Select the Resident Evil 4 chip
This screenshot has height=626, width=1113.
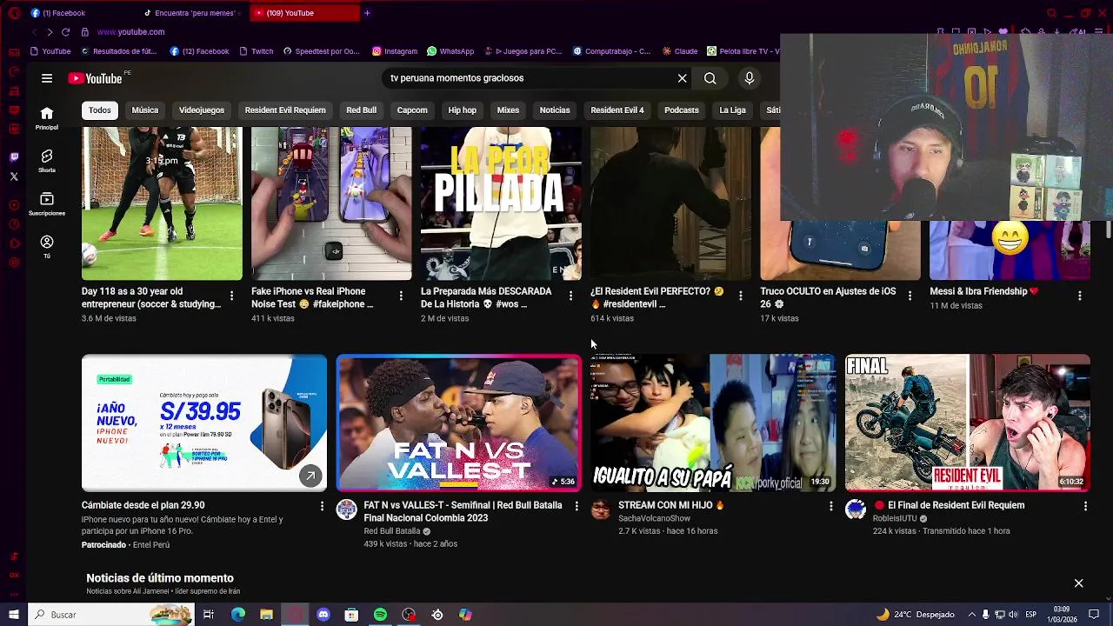617,110
